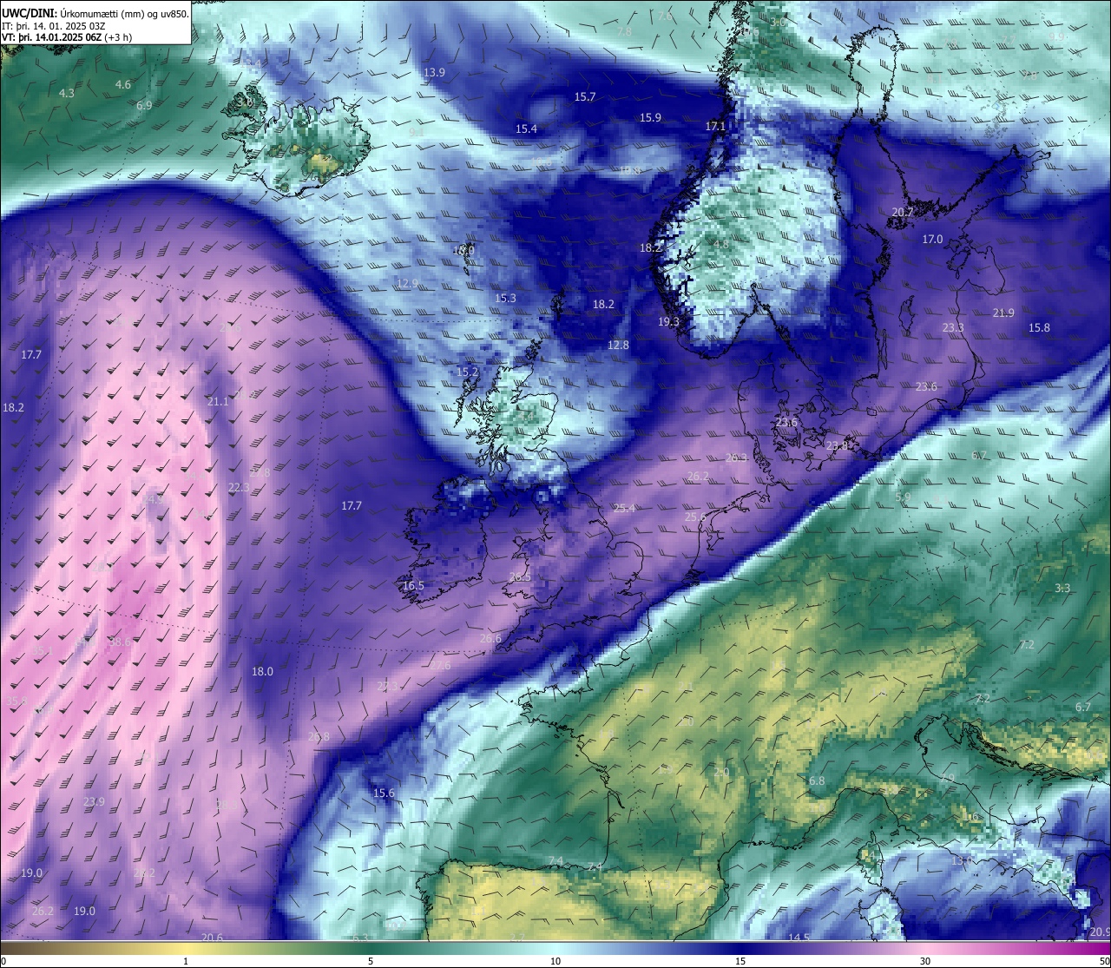
Task: Click the map value '15.3'
Action: tap(505, 298)
